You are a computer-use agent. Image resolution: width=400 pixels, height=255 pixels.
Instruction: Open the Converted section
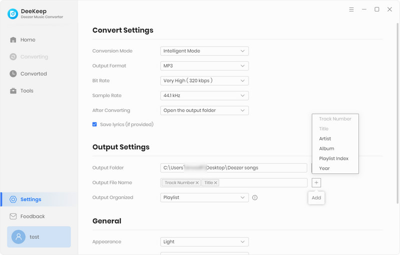33,74
